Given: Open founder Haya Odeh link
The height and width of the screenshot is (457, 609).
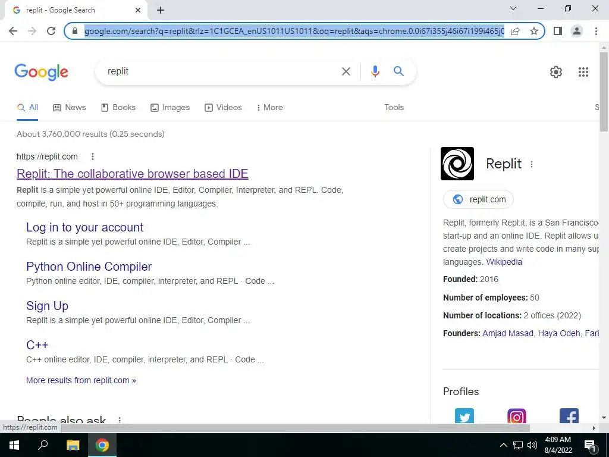Looking at the screenshot, I should [559, 333].
